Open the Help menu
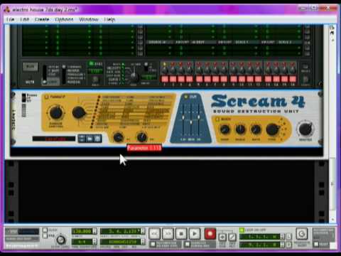 (109, 19)
